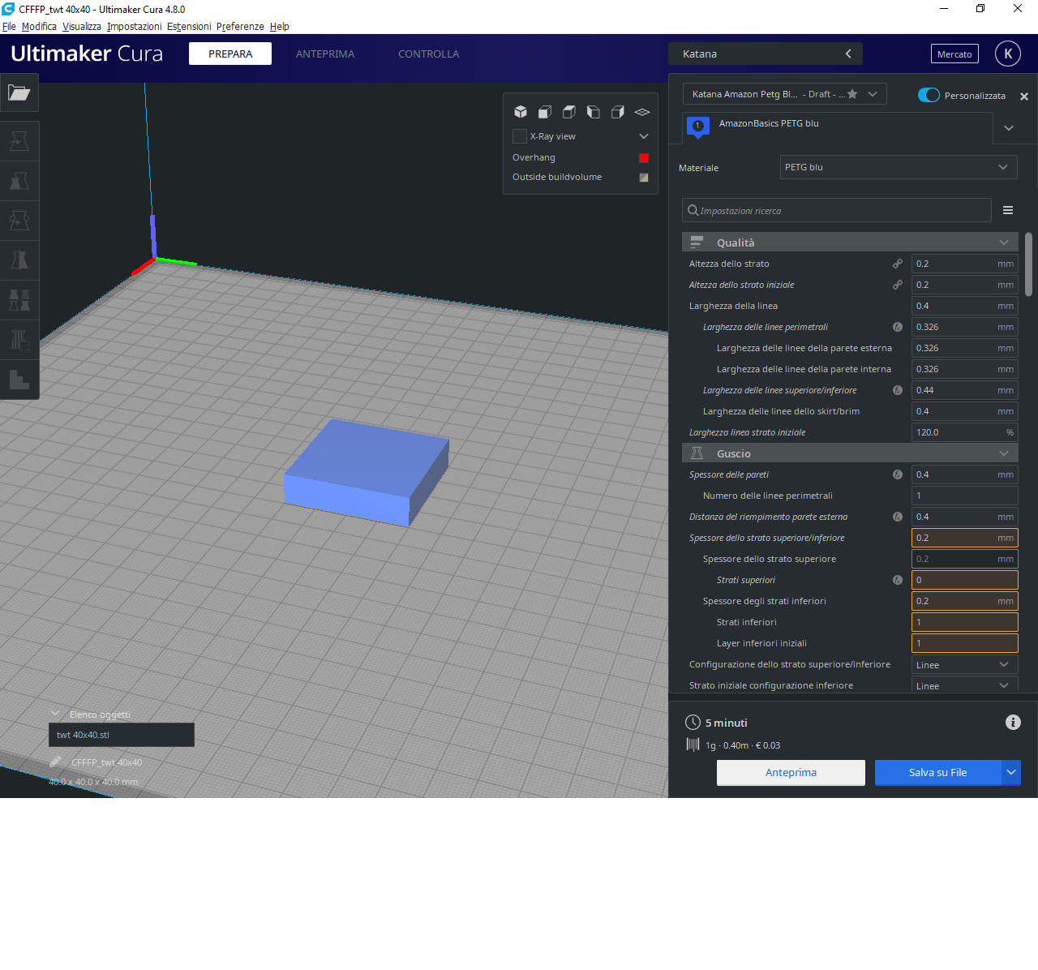Switch to the ANTEPRIMA stage tab
This screenshot has height=970, width=1038.
coord(325,54)
